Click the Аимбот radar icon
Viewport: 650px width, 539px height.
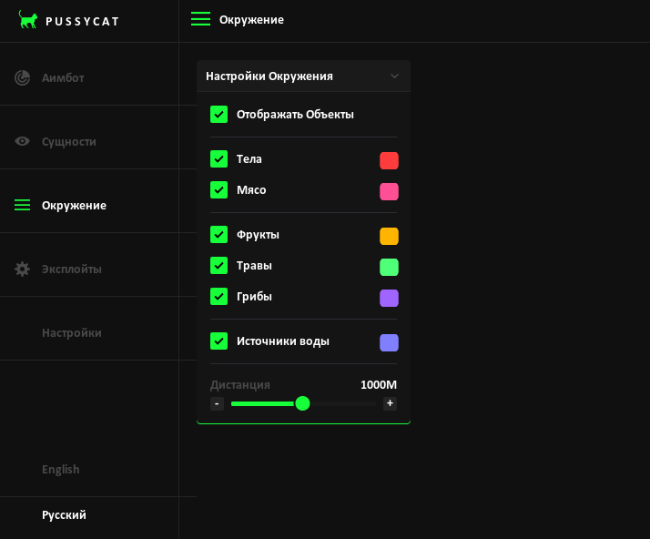click(x=23, y=77)
